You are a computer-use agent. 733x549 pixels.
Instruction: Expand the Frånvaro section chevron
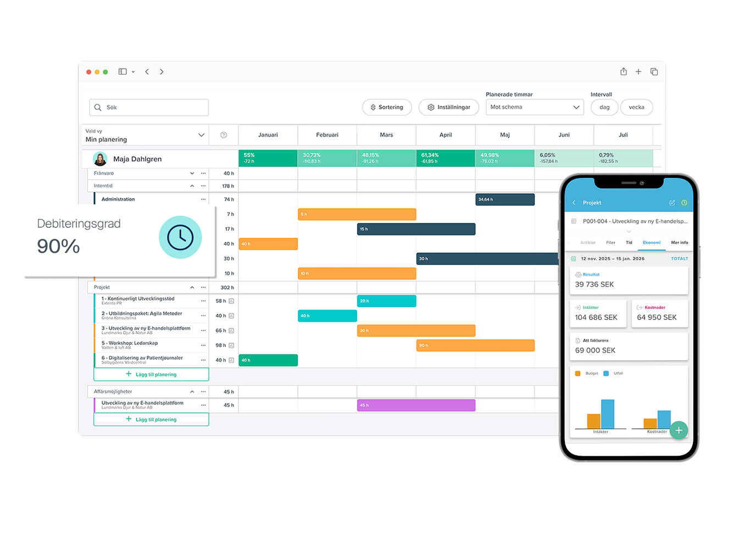[x=192, y=173]
